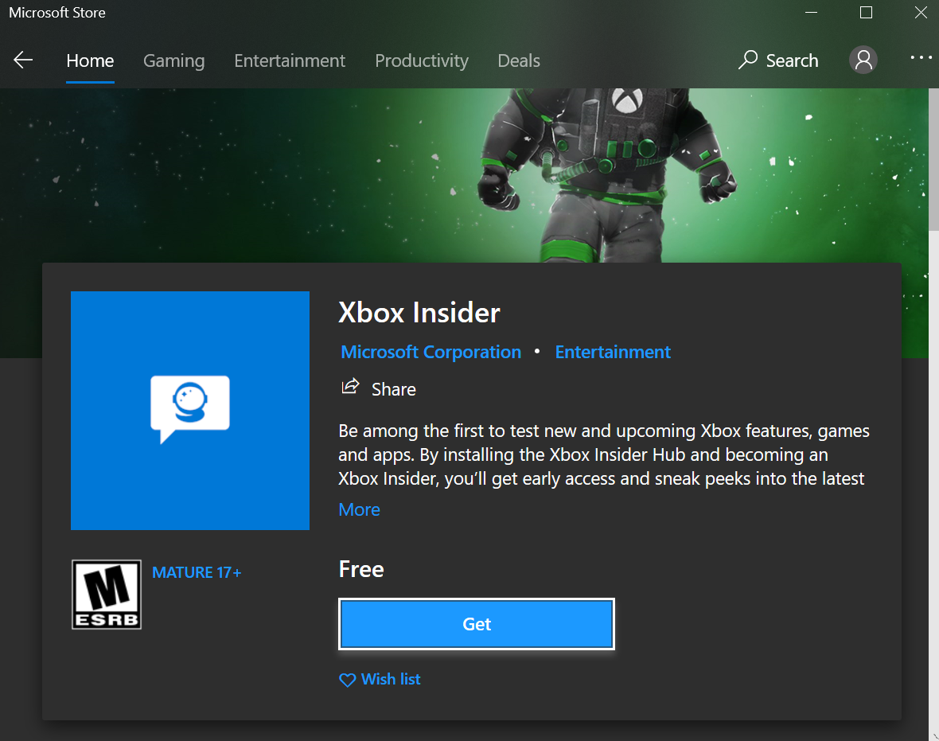Get the Xbox Insider app

(x=476, y=624)
